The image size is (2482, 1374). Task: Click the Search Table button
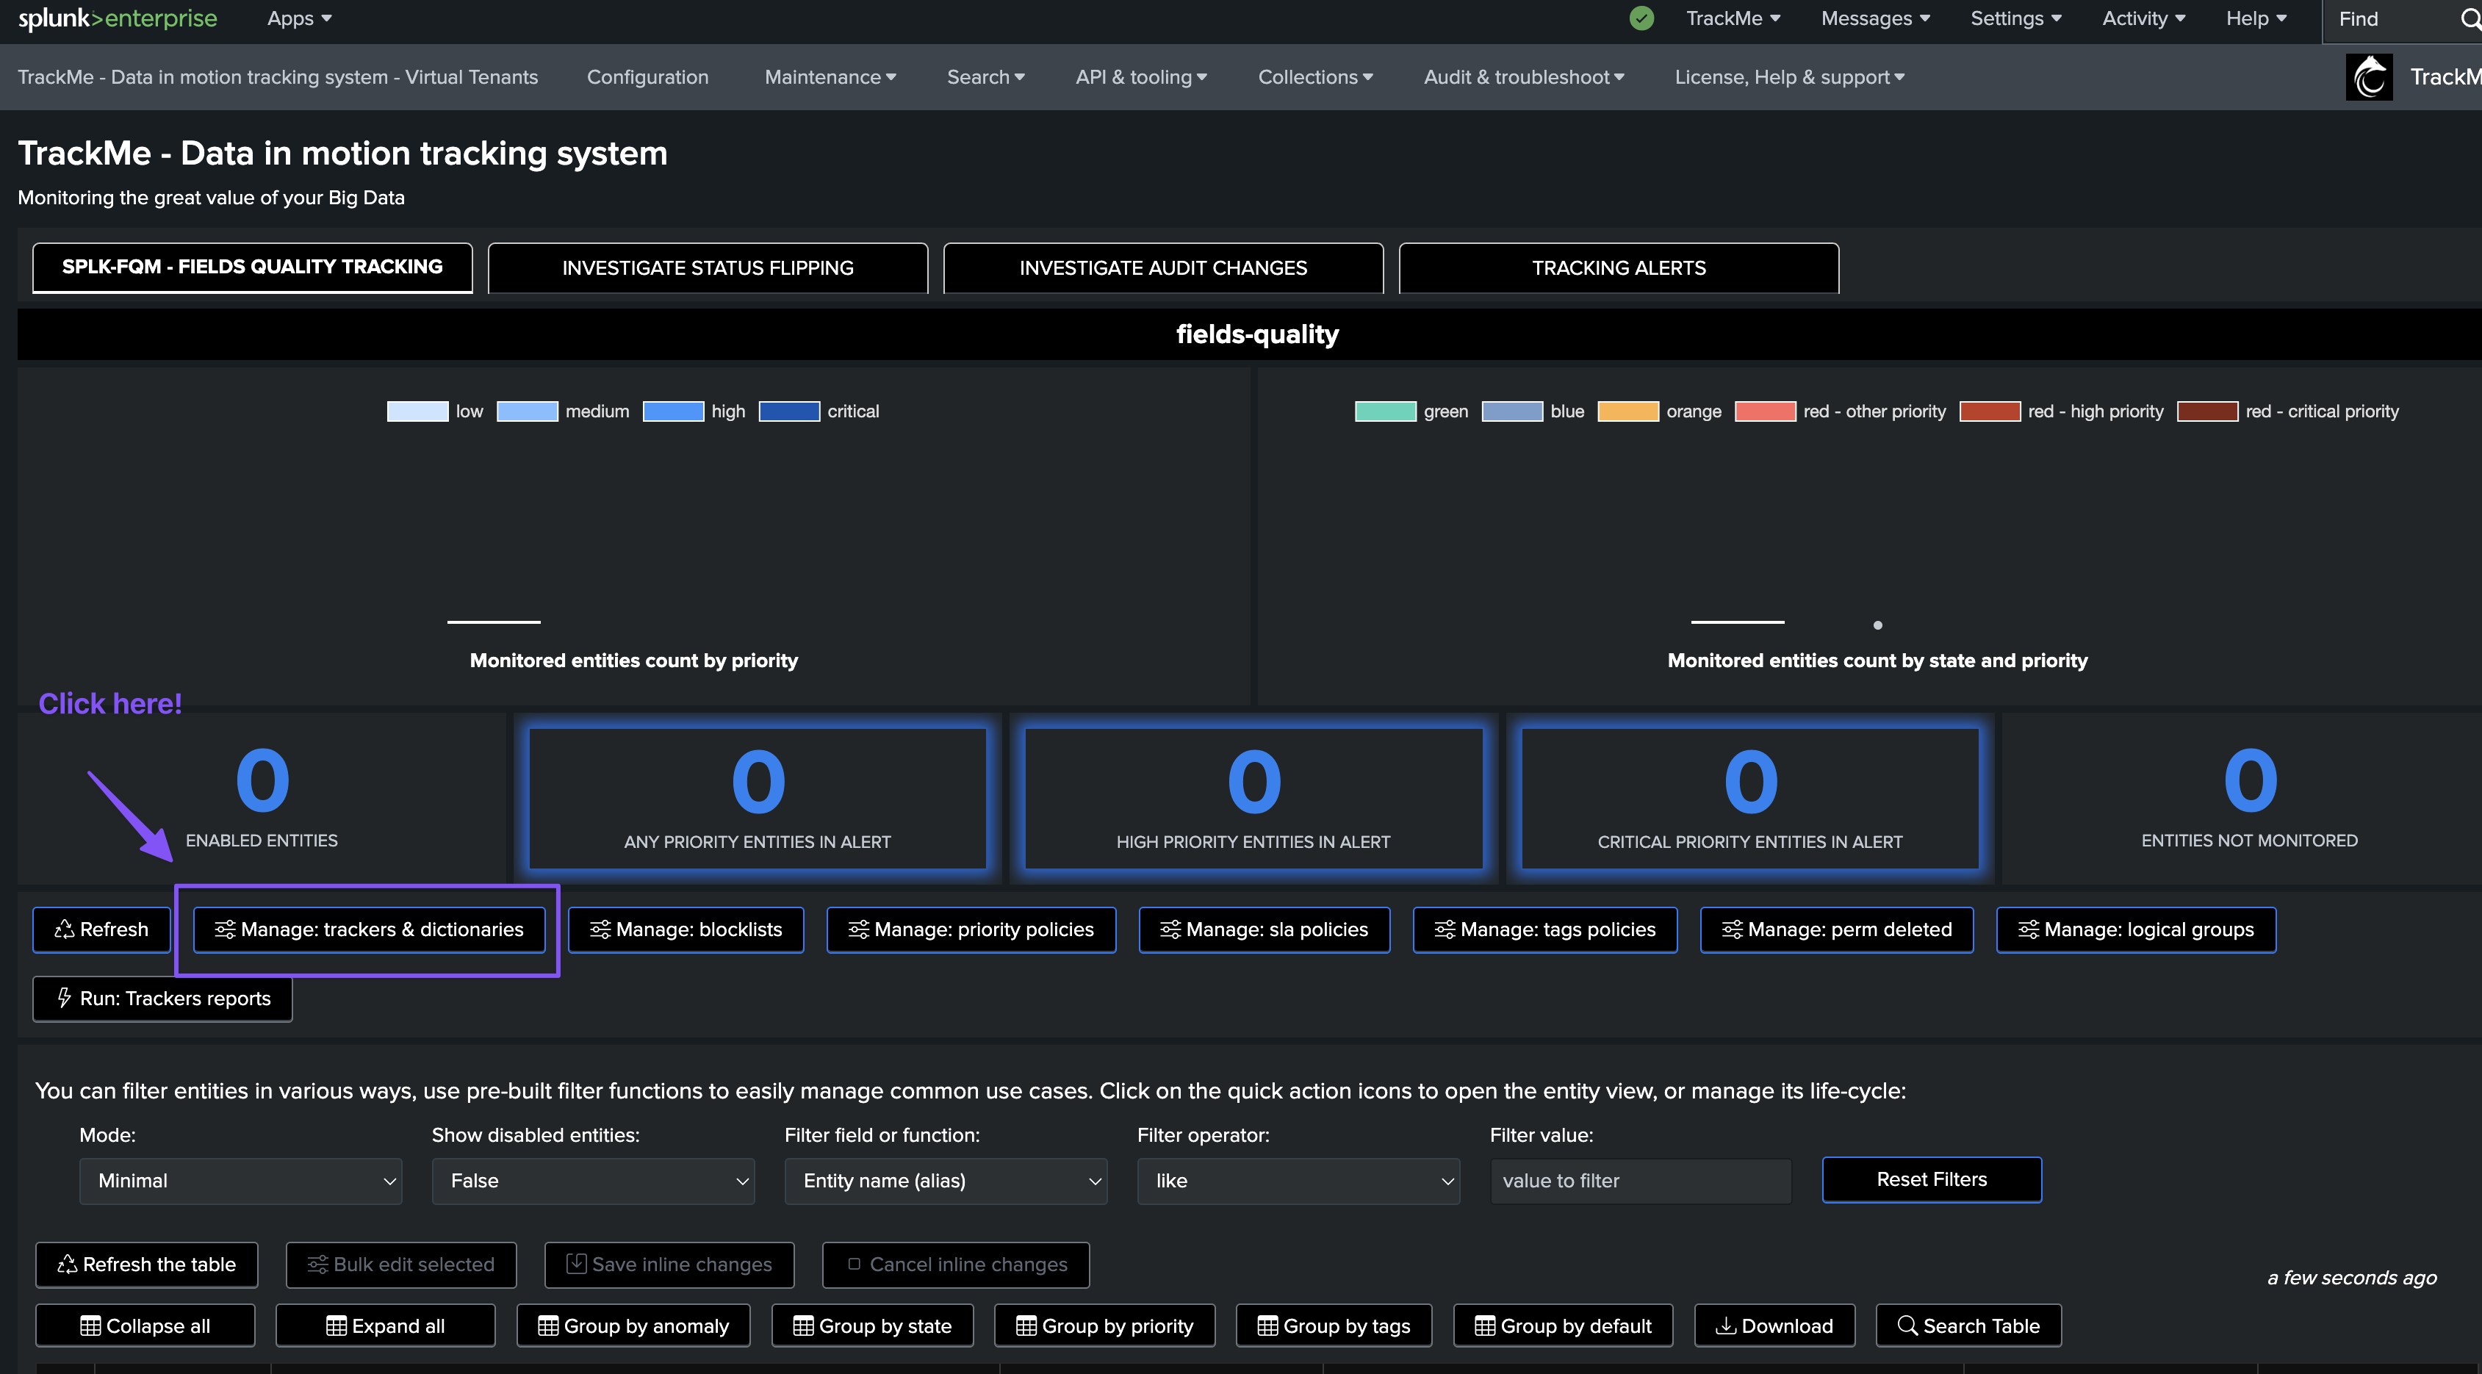coord(1968,1325)
